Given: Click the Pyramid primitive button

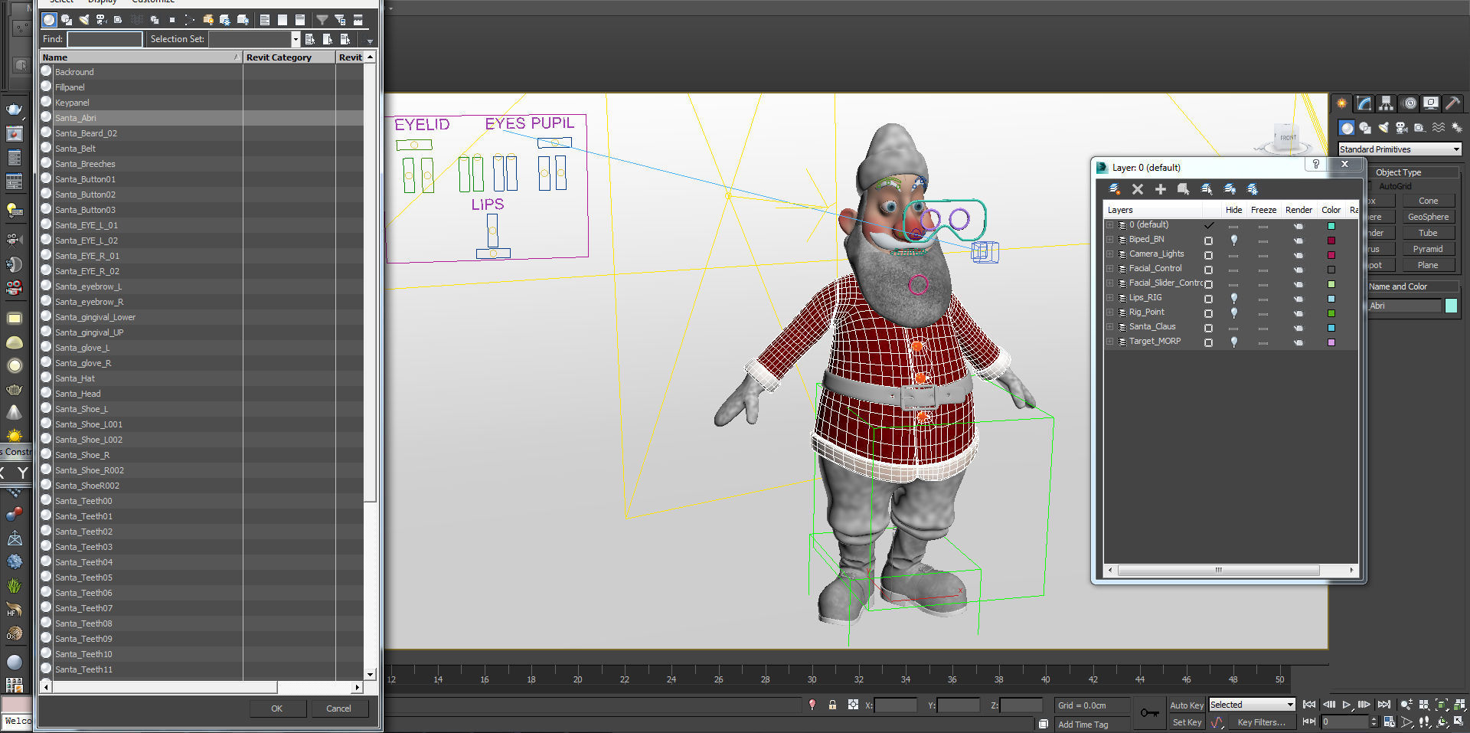Looking at the screenshot, I should 1428,249.
